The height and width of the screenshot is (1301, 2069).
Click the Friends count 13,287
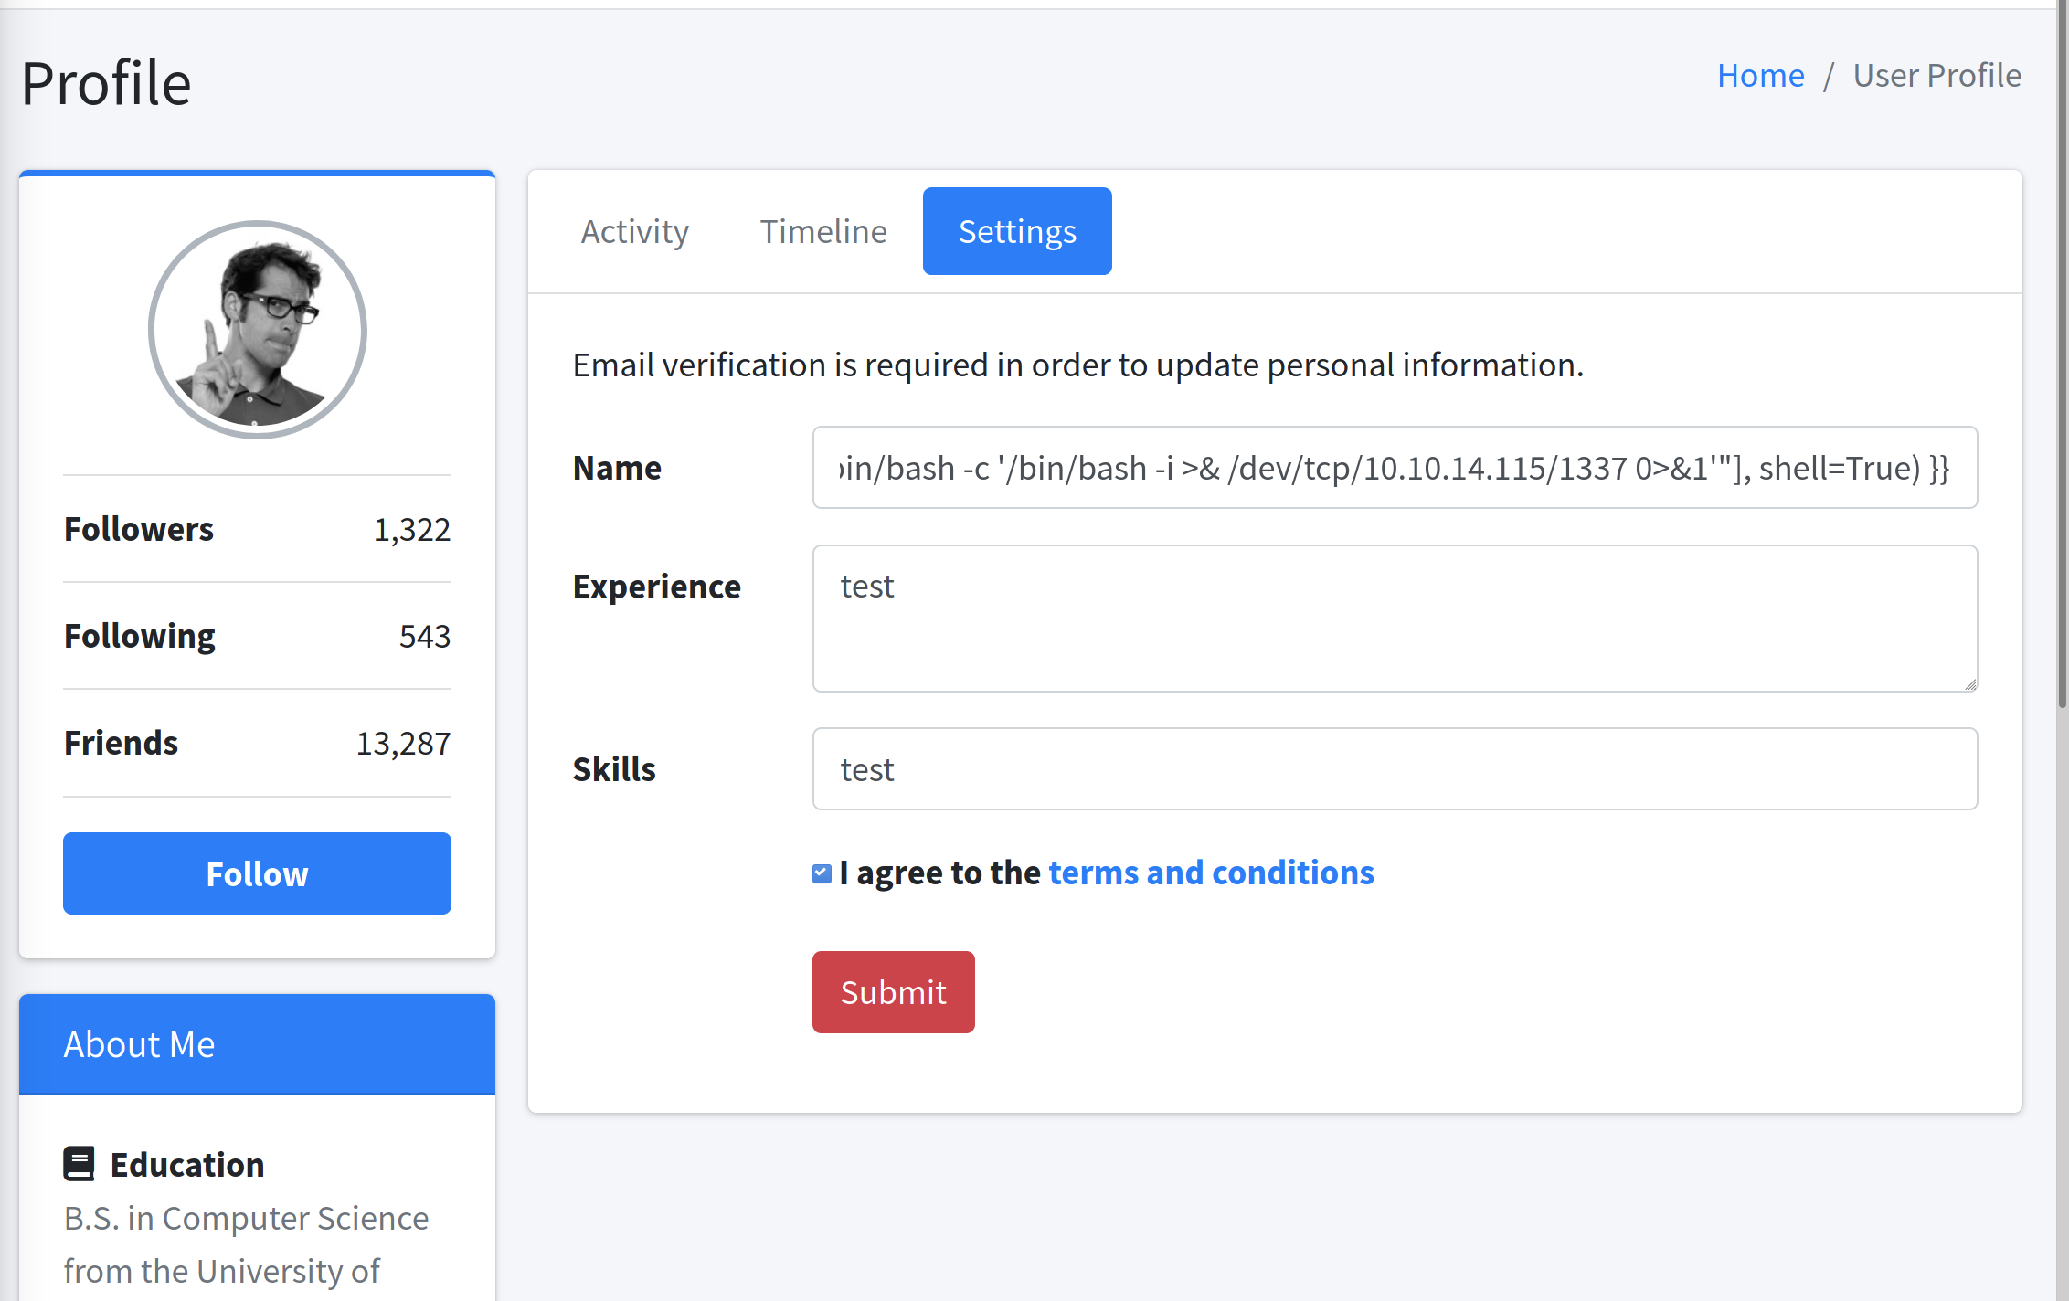(403, 744)
